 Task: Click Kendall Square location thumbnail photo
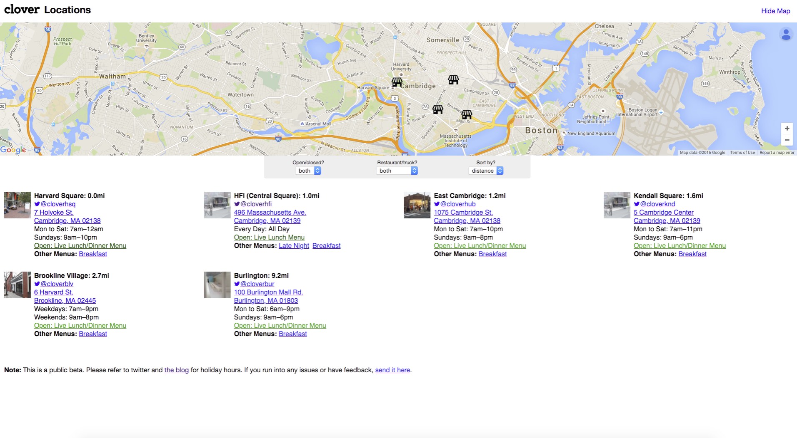617,205
